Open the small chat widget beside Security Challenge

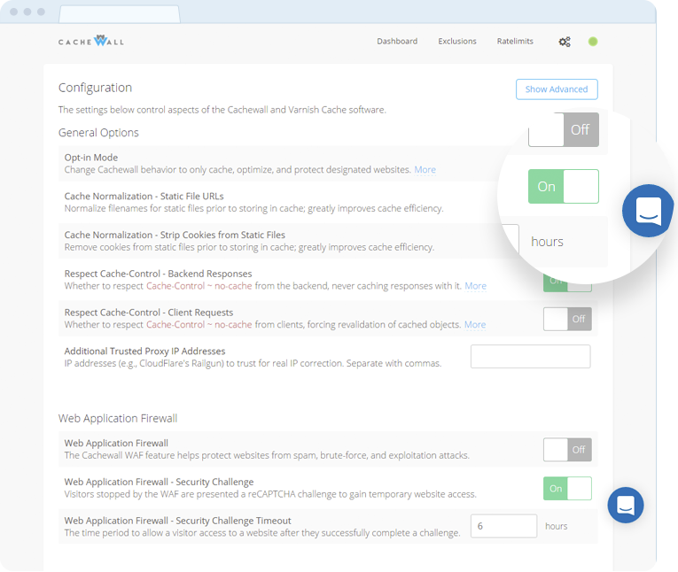[625, 505]
